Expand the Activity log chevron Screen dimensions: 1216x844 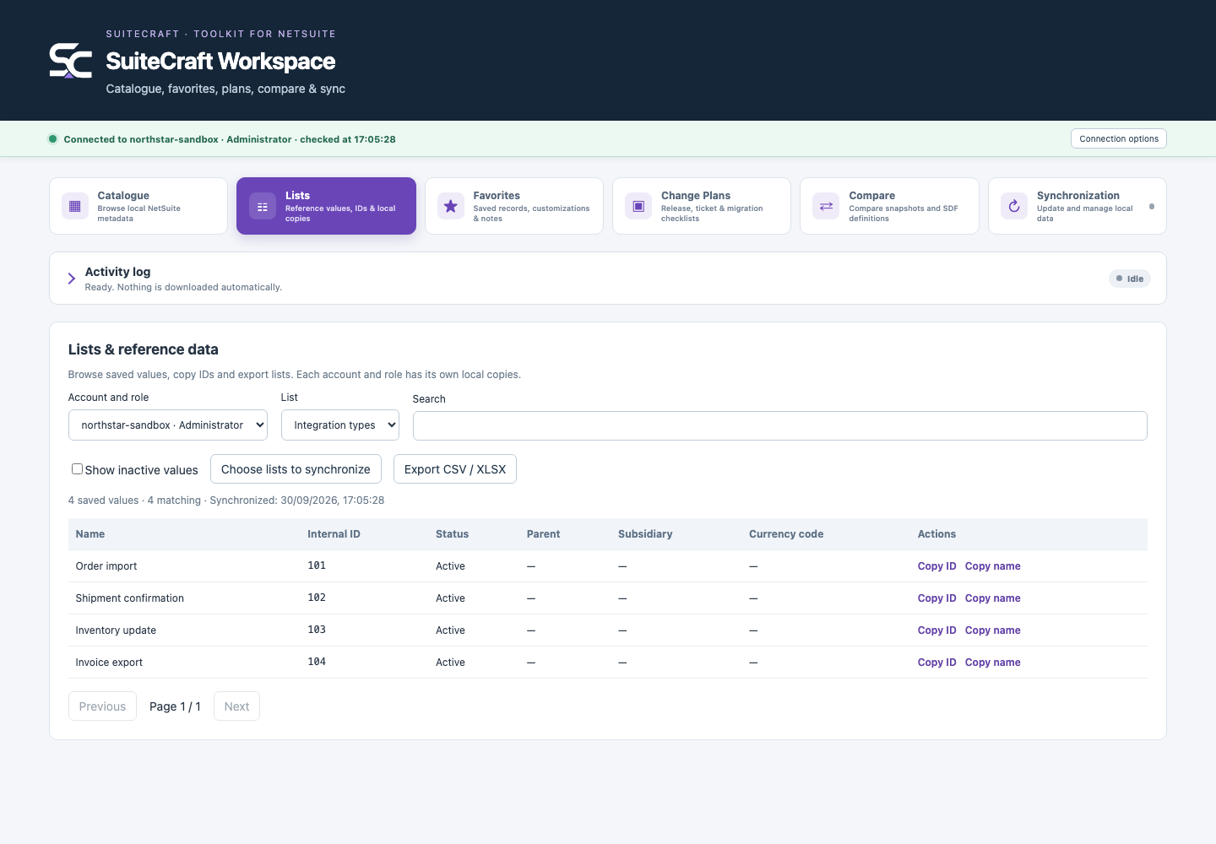[x=72, y=279]
